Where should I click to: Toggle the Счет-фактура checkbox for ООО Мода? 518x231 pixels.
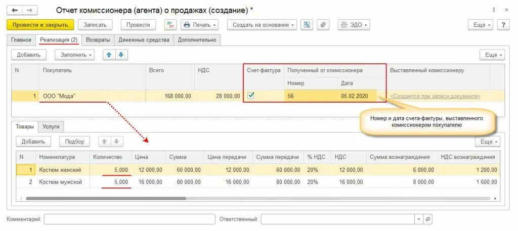click(x=251, y=96)
